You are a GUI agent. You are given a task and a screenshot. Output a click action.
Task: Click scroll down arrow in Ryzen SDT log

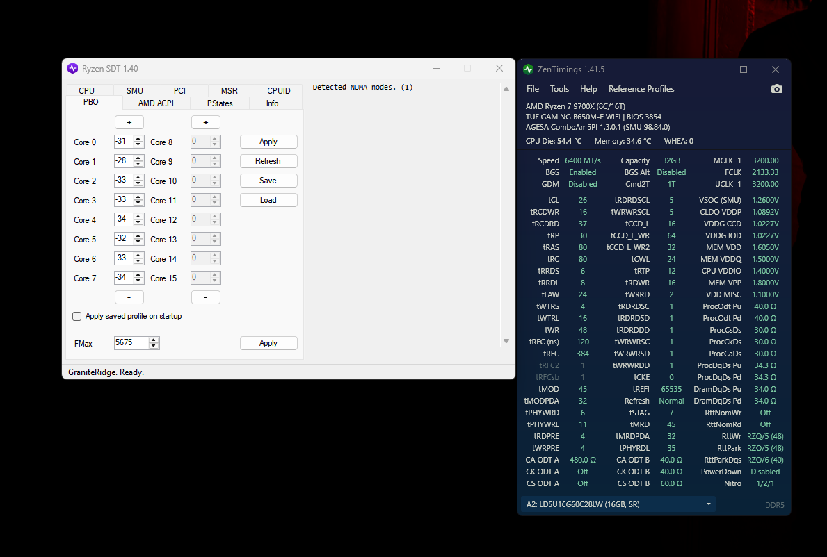tap(506, 341)
